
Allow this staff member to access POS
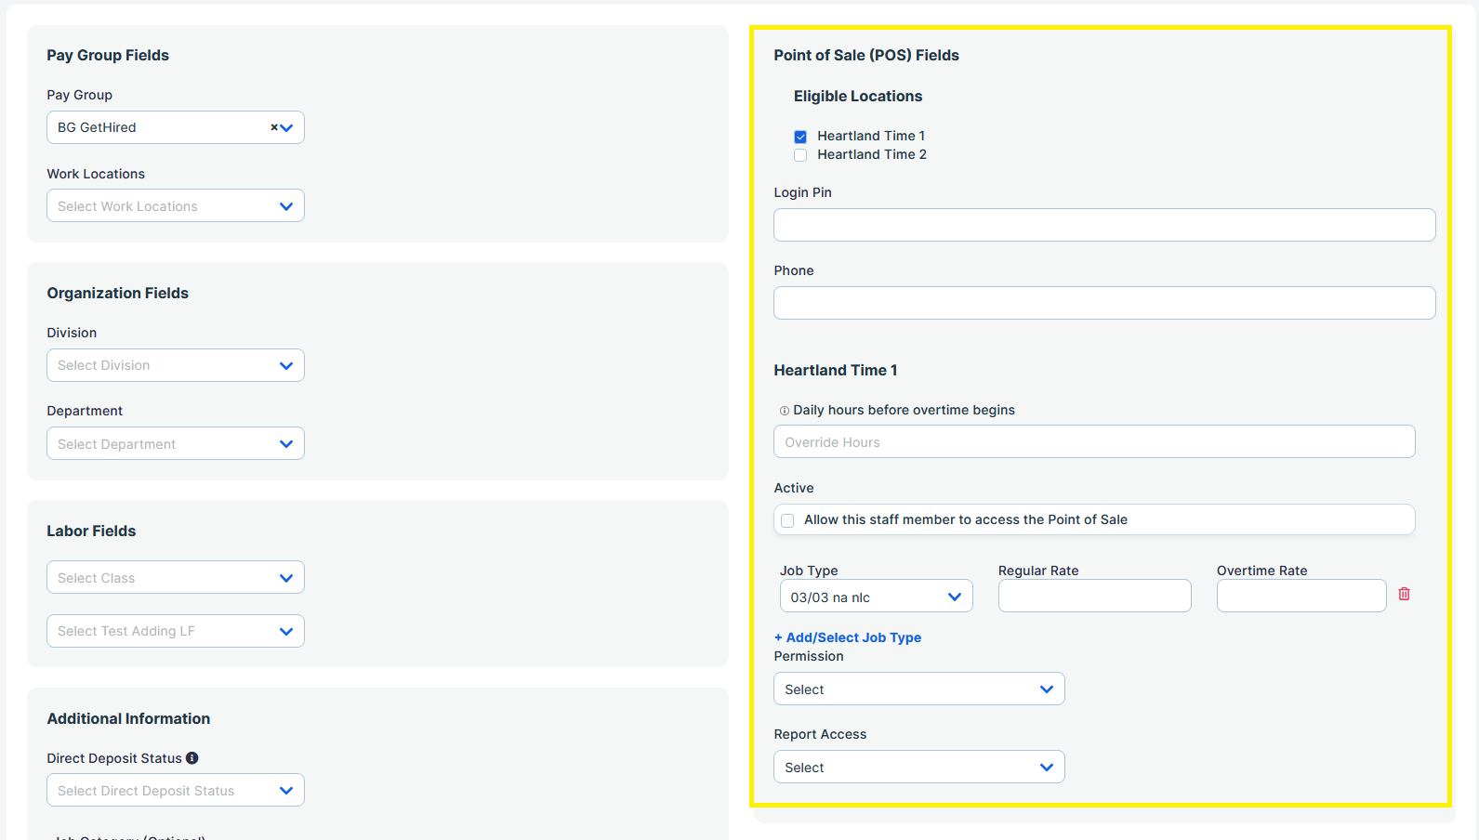point(787,520)
